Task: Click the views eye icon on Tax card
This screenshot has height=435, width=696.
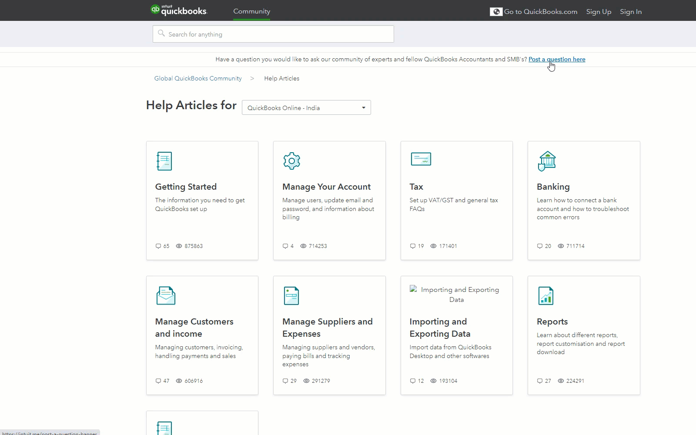Action: (x=433, y=246)
